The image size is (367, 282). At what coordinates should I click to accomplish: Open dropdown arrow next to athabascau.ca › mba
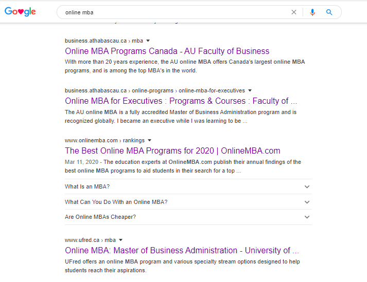[148, 41]
